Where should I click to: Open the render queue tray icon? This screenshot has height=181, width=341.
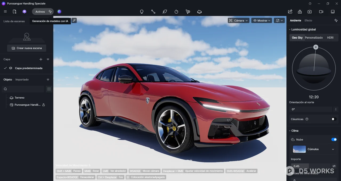point(333,12)
